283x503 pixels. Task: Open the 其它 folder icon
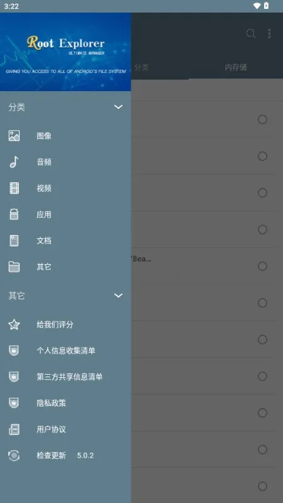14,267
